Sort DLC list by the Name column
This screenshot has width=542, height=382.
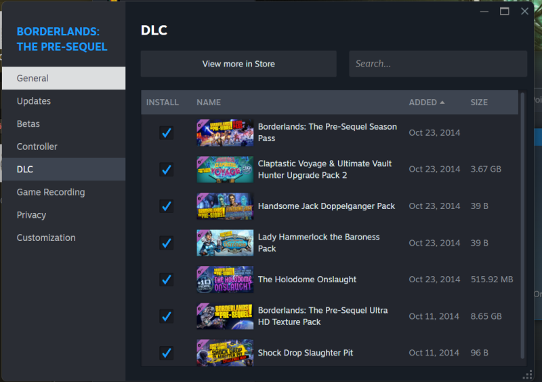[x=209, y=102]
